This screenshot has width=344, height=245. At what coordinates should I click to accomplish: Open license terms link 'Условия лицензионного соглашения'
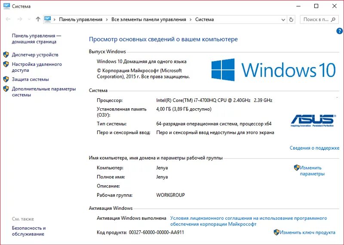click(249, 221)
